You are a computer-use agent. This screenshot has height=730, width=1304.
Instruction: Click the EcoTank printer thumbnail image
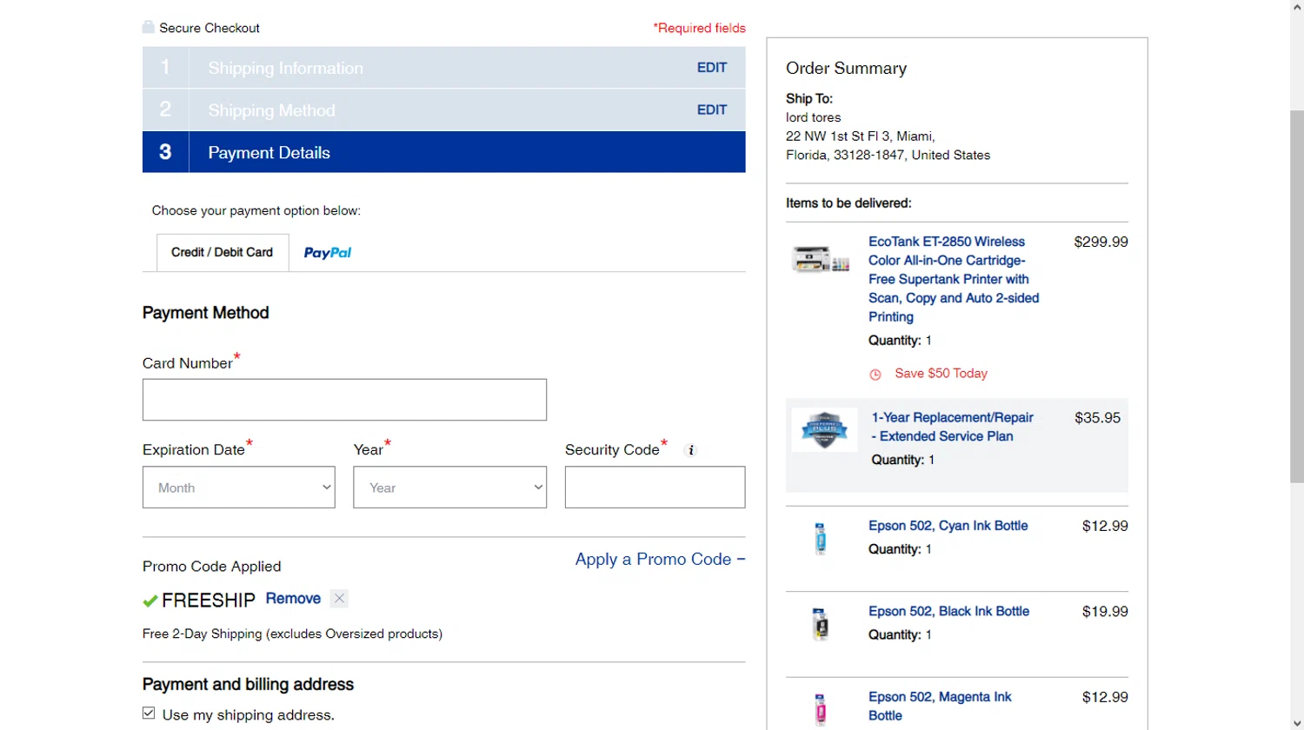click(x=821, y=259)
